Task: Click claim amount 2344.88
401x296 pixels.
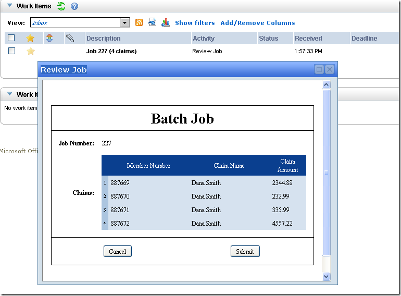Action: pyautogui.click(x=282, y=183)
